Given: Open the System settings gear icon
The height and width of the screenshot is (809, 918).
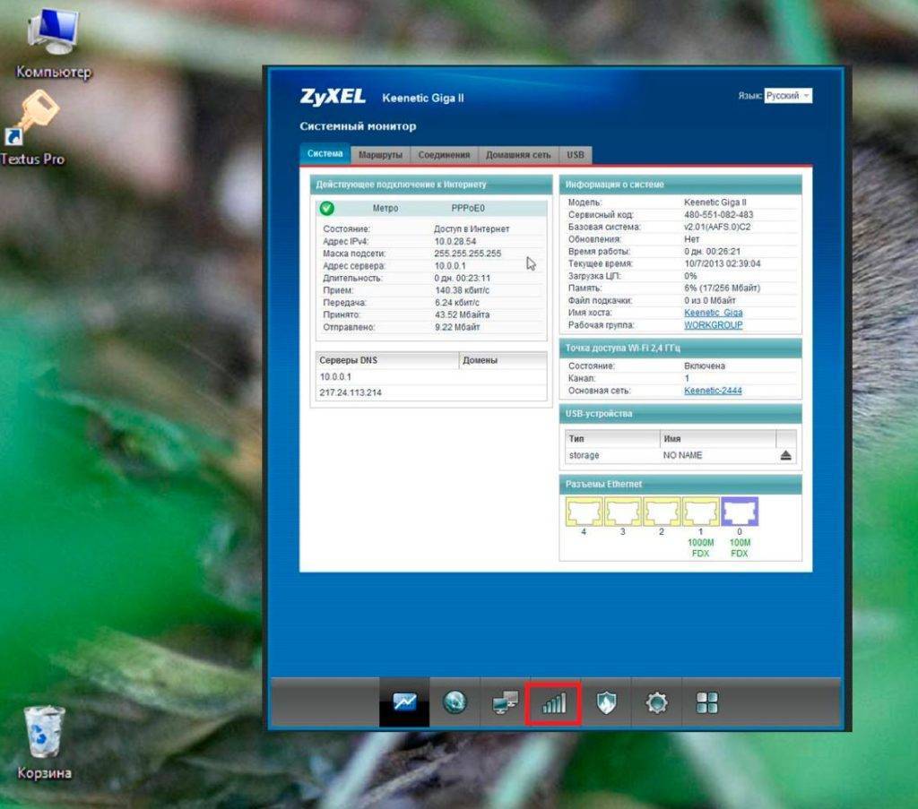Looking at the screenshot, I should click(656, 703).
